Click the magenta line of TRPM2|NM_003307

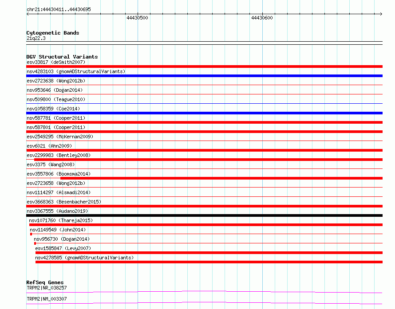(x=204, y=303)
